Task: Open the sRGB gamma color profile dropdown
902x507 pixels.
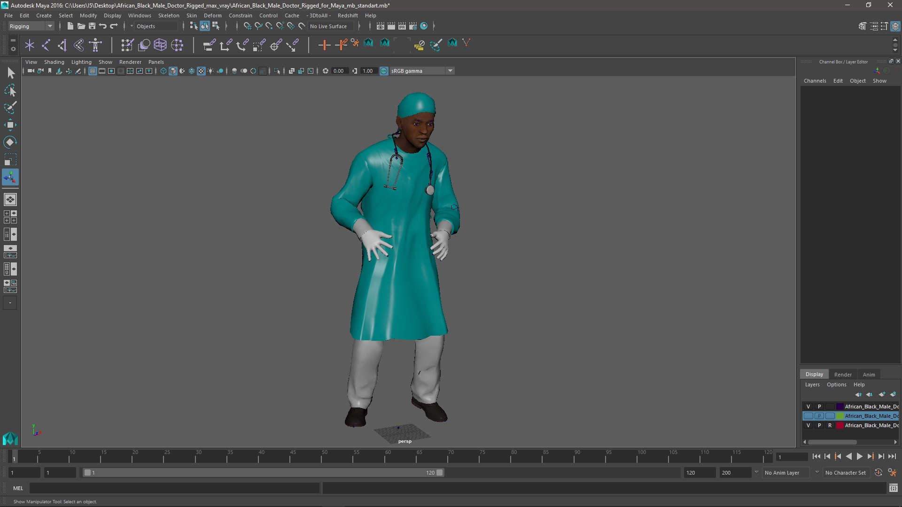Action: tap(450, 70)
